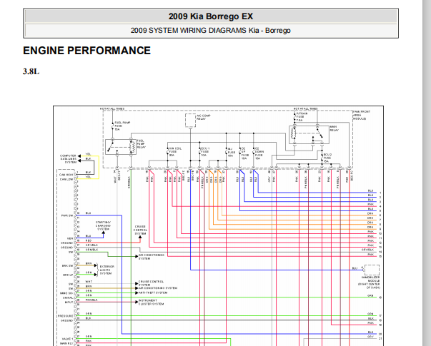Click the "FUEL PUMP RELAY" label

(142, 144)
